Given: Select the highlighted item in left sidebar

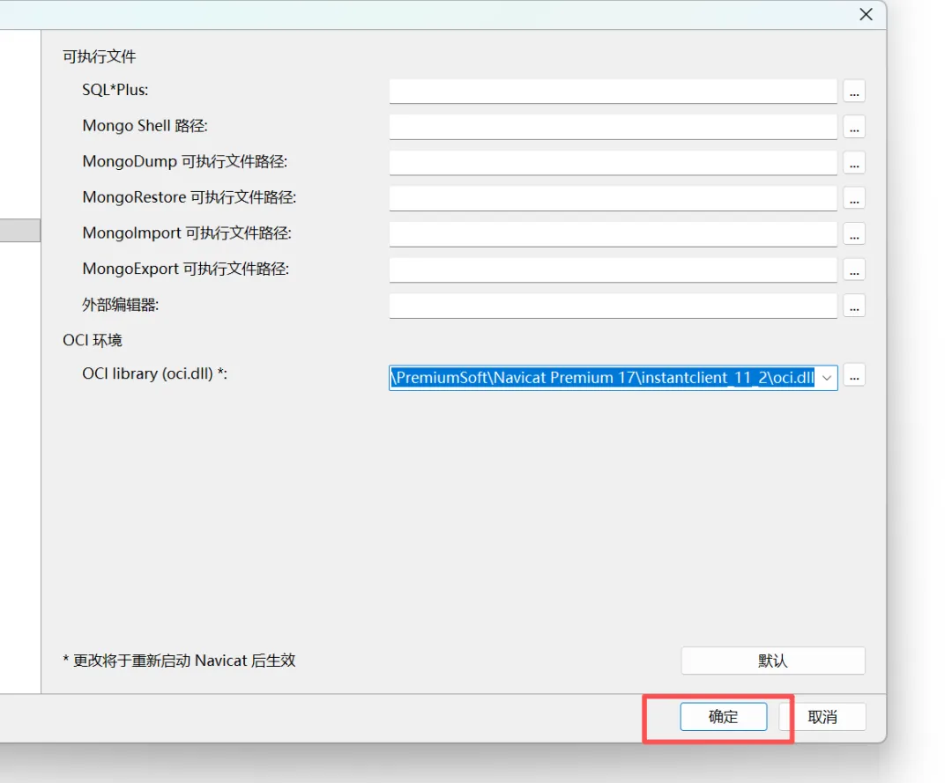Looking at the screenshot, I should pos(20,231).
